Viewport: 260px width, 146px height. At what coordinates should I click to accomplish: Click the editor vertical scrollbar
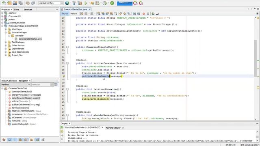[x=256, y=58]
